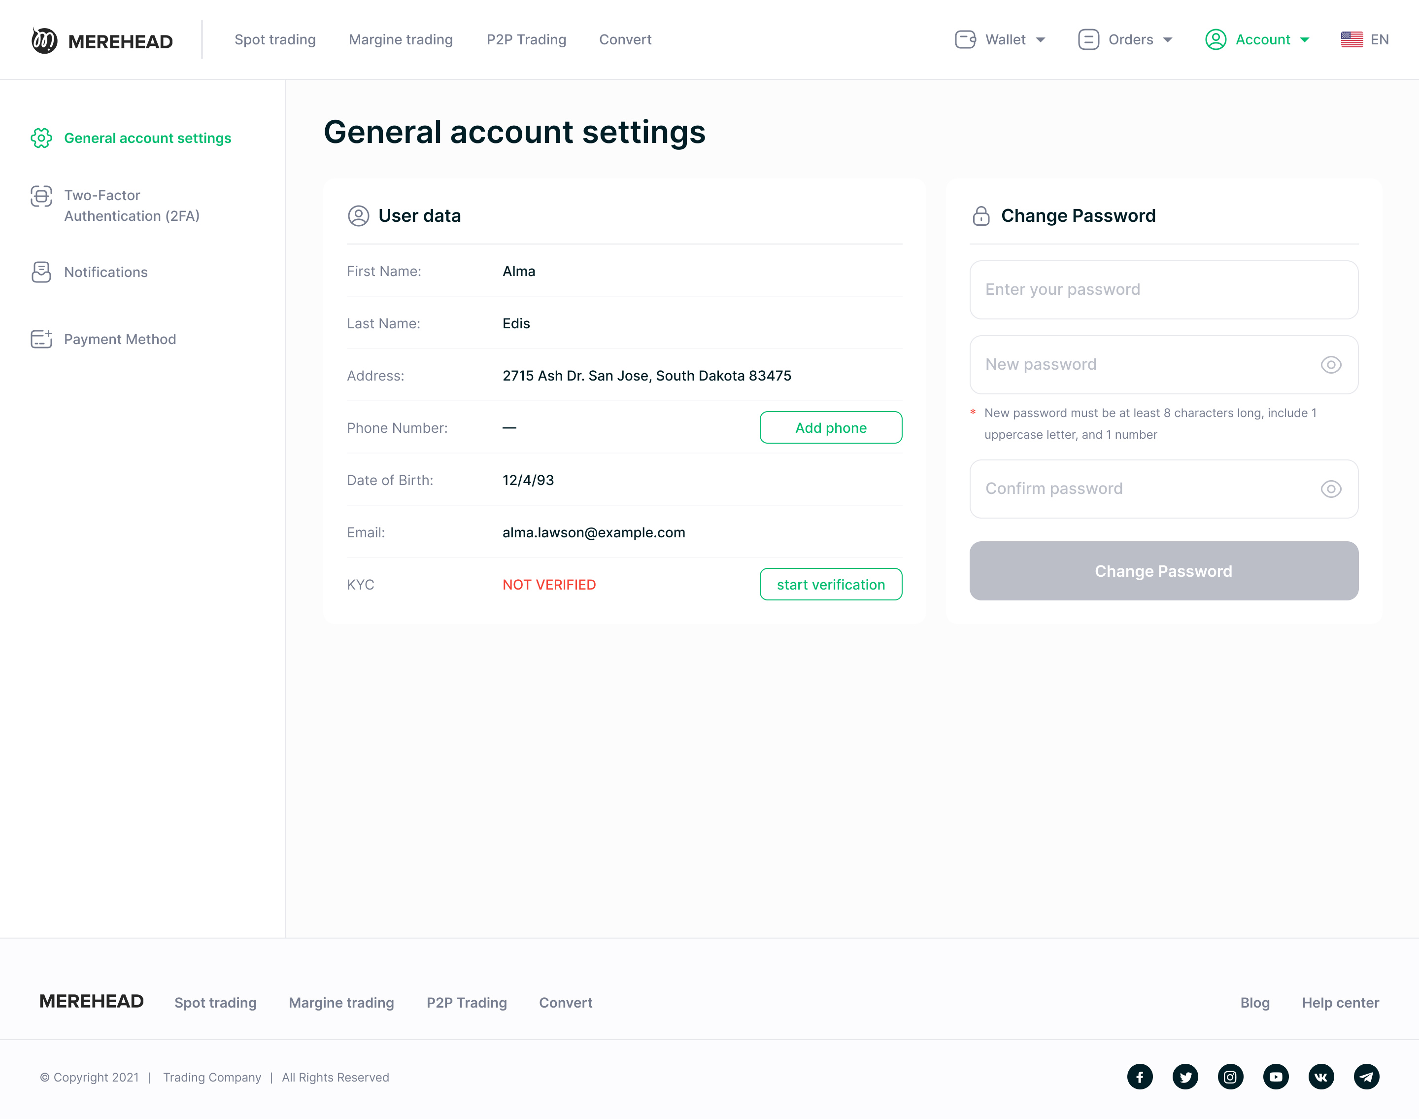Go to Payment Method section

(119, 339)
